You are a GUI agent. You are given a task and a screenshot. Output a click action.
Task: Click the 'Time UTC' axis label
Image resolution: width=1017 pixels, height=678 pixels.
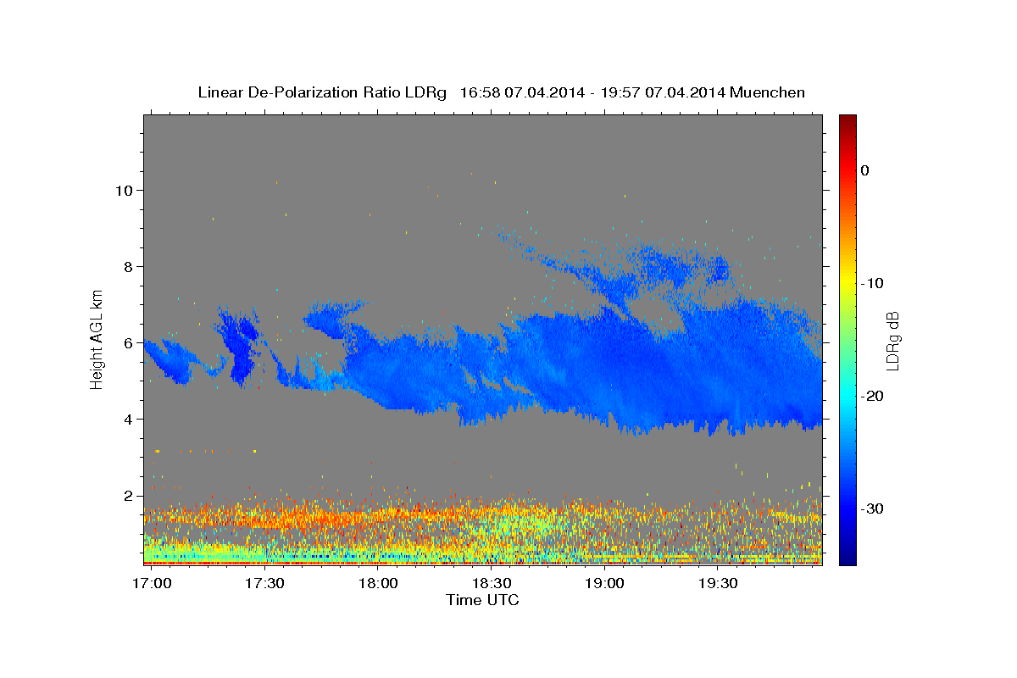[482, 600]
